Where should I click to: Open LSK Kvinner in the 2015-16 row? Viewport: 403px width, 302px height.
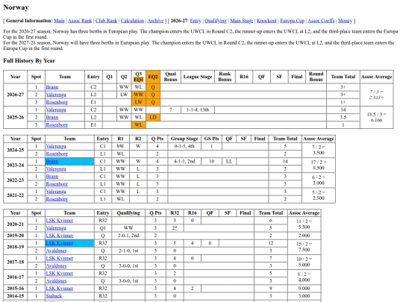[60, 289]
